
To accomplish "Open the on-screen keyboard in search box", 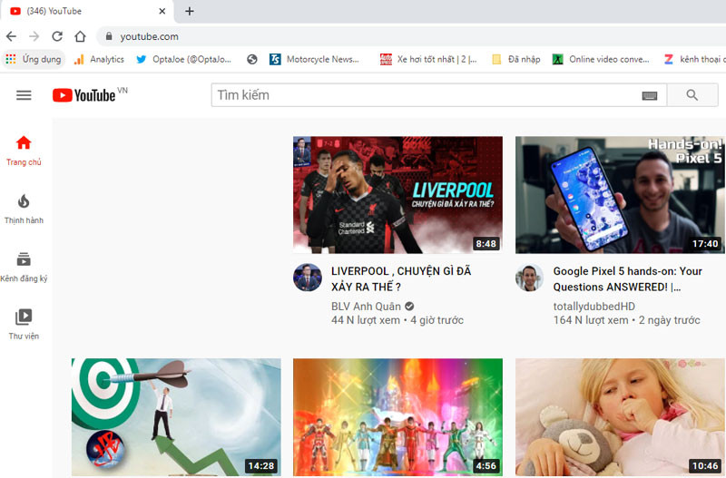I will tap(650, 96).
